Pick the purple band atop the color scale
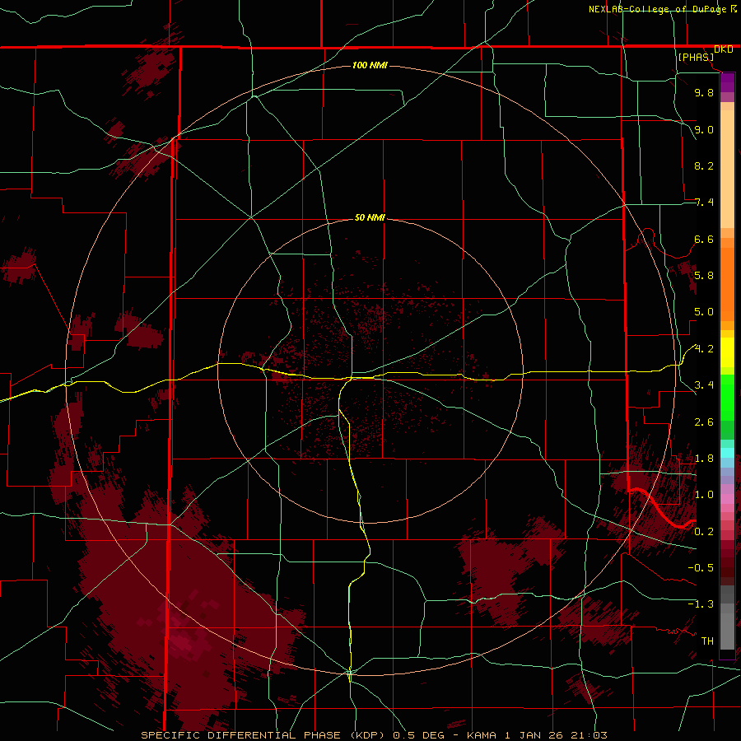Screen dimensions: 741x741 click(x=727, y=82)
